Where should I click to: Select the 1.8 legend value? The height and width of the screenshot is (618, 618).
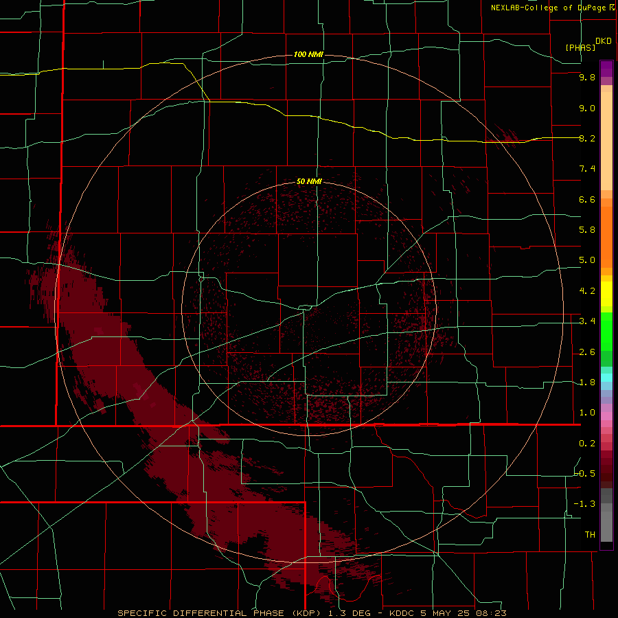pos(587,382)
